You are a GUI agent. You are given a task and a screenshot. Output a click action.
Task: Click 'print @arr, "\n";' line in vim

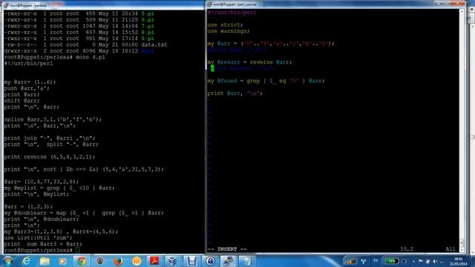point(235,93)
